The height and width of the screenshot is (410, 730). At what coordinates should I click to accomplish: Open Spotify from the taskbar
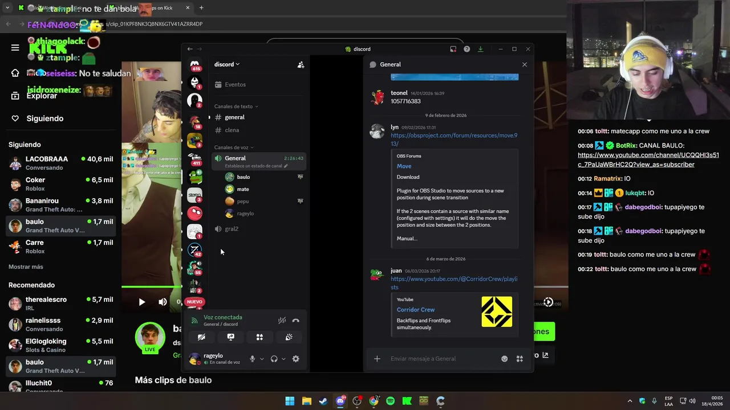pos(390,401)
